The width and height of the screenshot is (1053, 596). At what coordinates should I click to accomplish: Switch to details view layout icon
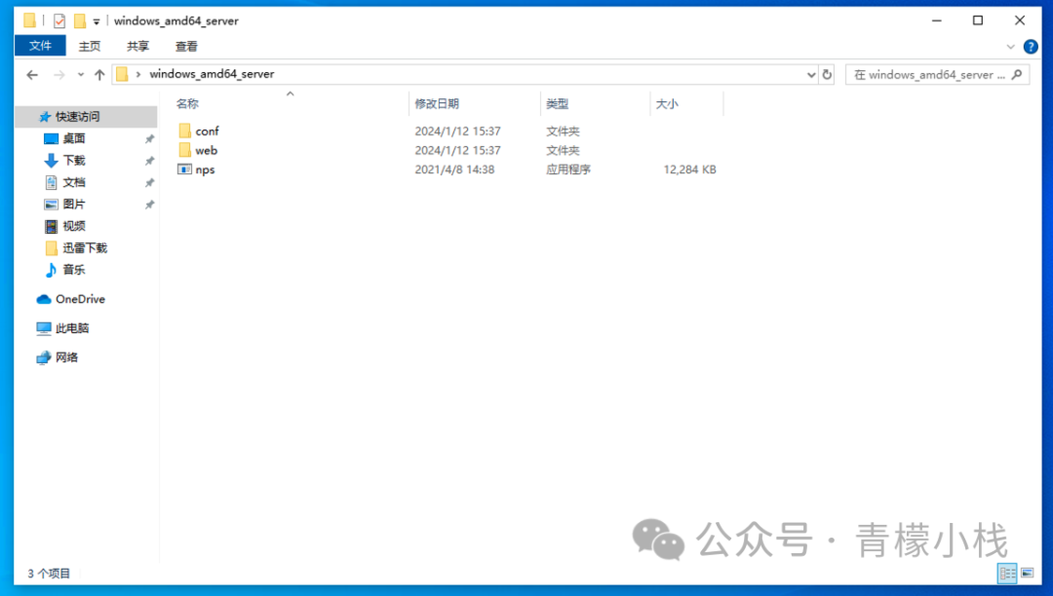tap(1007, 574)
